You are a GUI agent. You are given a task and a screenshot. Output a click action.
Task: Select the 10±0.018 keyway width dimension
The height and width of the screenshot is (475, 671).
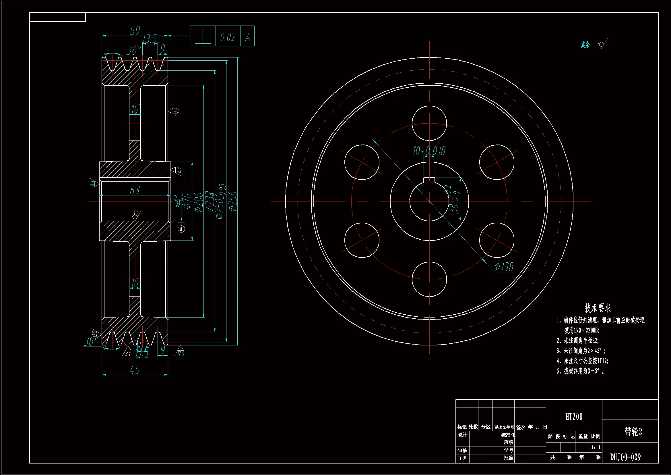(x=429, y=151)
